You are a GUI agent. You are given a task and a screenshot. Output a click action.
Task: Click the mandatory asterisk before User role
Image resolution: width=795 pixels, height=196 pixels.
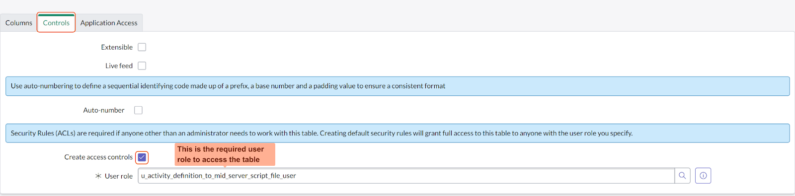coord(98,176)
